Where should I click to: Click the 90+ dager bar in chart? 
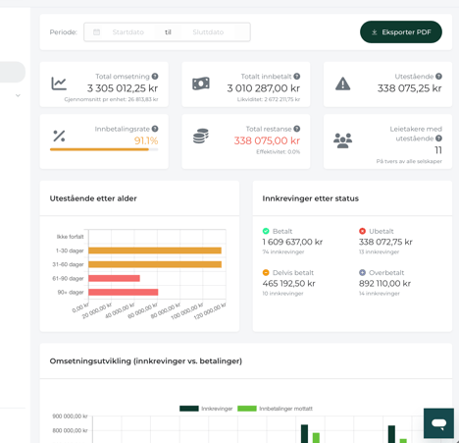tap(124, 292)
